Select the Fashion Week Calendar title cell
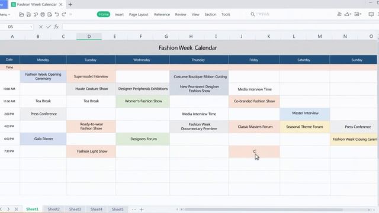This screenshot has width=379, height=213. pyautogui.click(x=188, y=48)
